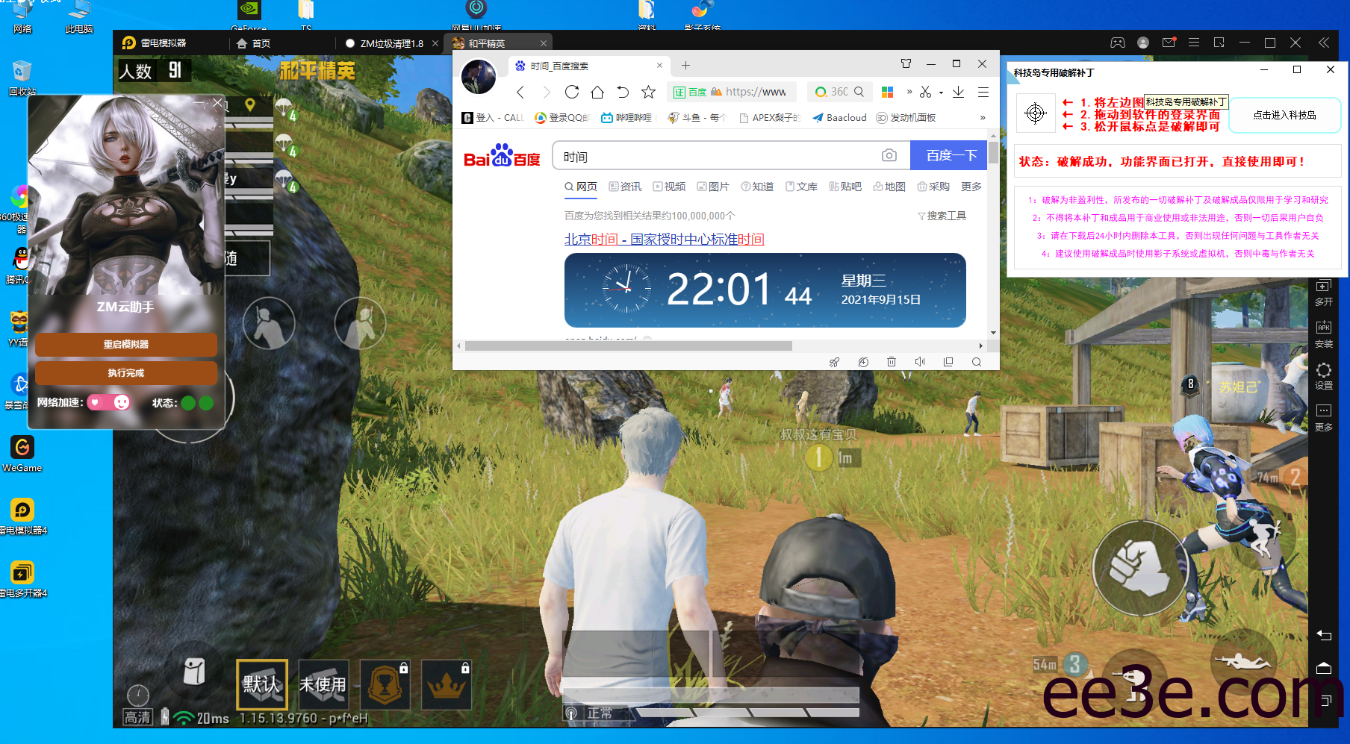Open mail notifications icon in emulator titlebar
Screen dimensions: 1350x744
click(1169, 43)
